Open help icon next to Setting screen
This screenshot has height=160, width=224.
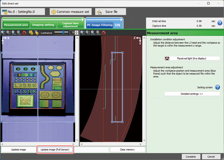217,87
